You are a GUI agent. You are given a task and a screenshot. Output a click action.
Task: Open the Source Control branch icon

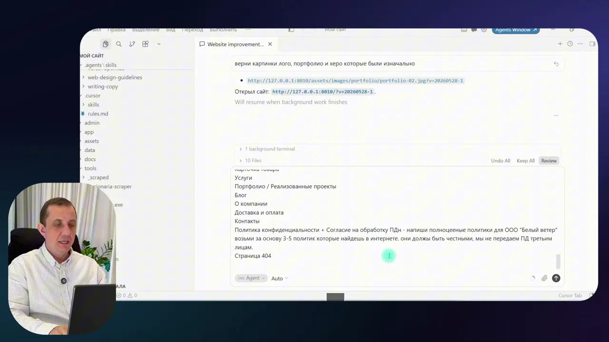click(132, 44)
